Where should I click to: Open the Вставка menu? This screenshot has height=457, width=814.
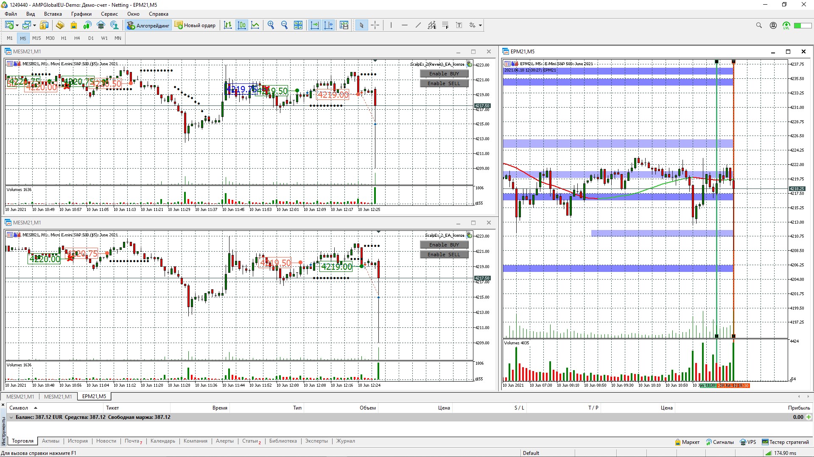click(53, 14)
